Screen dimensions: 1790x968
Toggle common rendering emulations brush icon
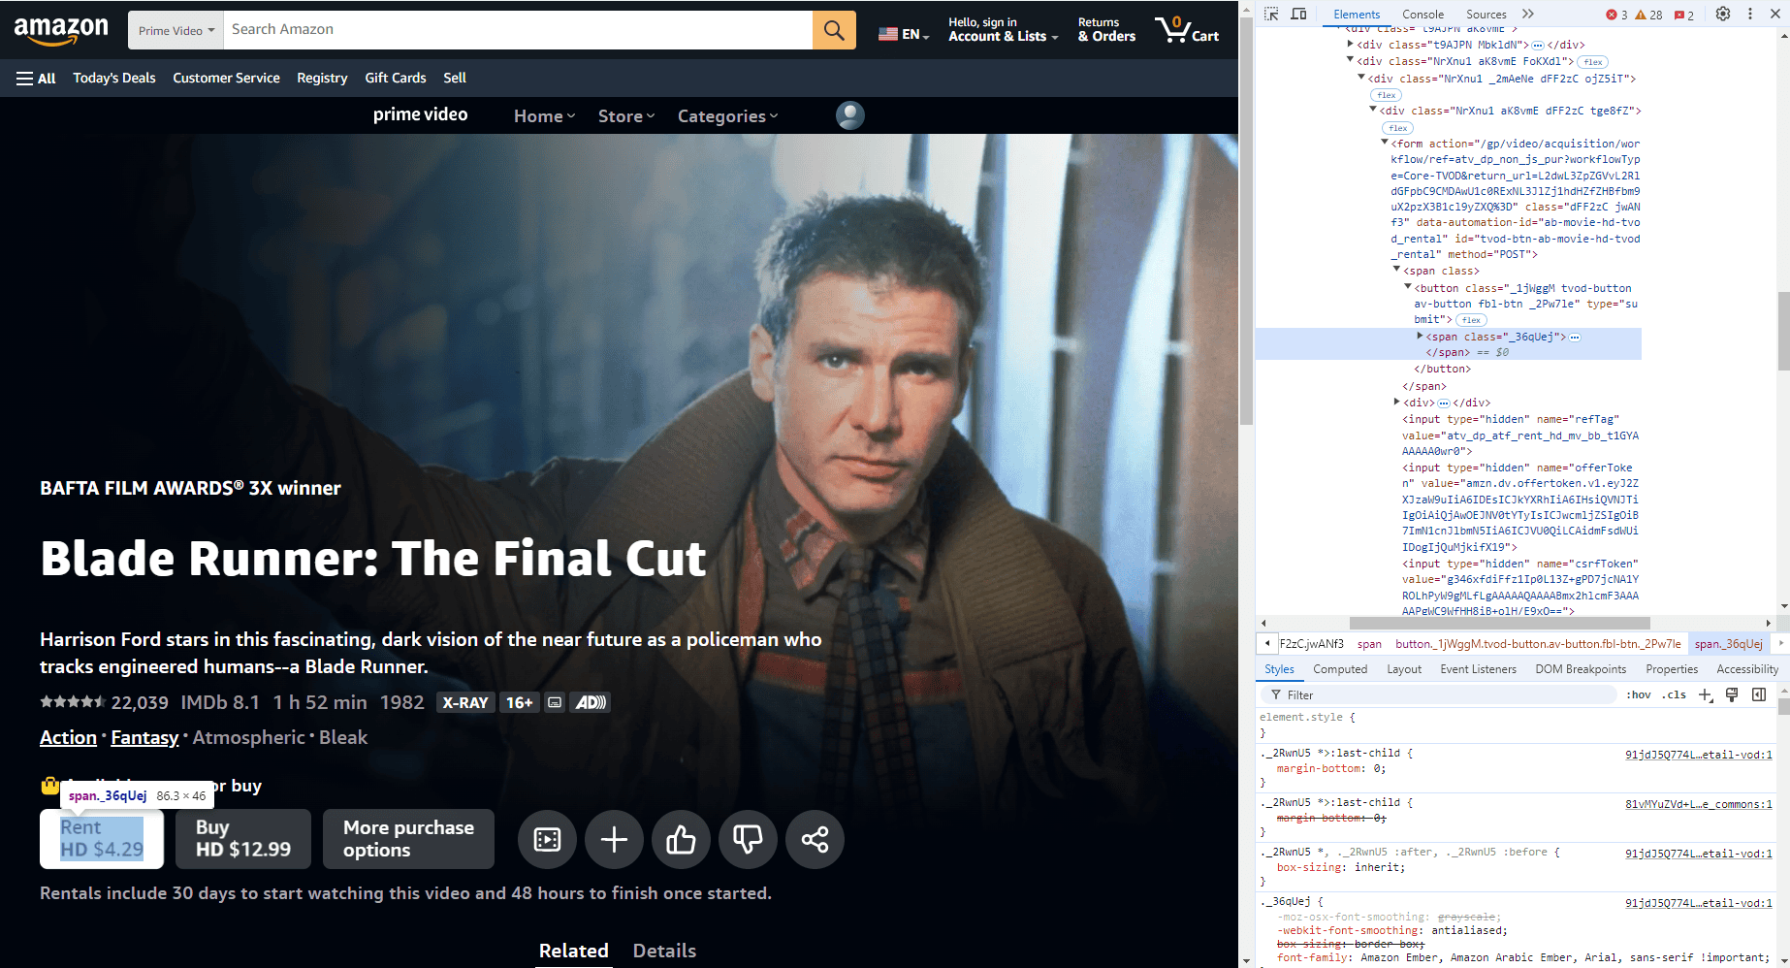1732,694
